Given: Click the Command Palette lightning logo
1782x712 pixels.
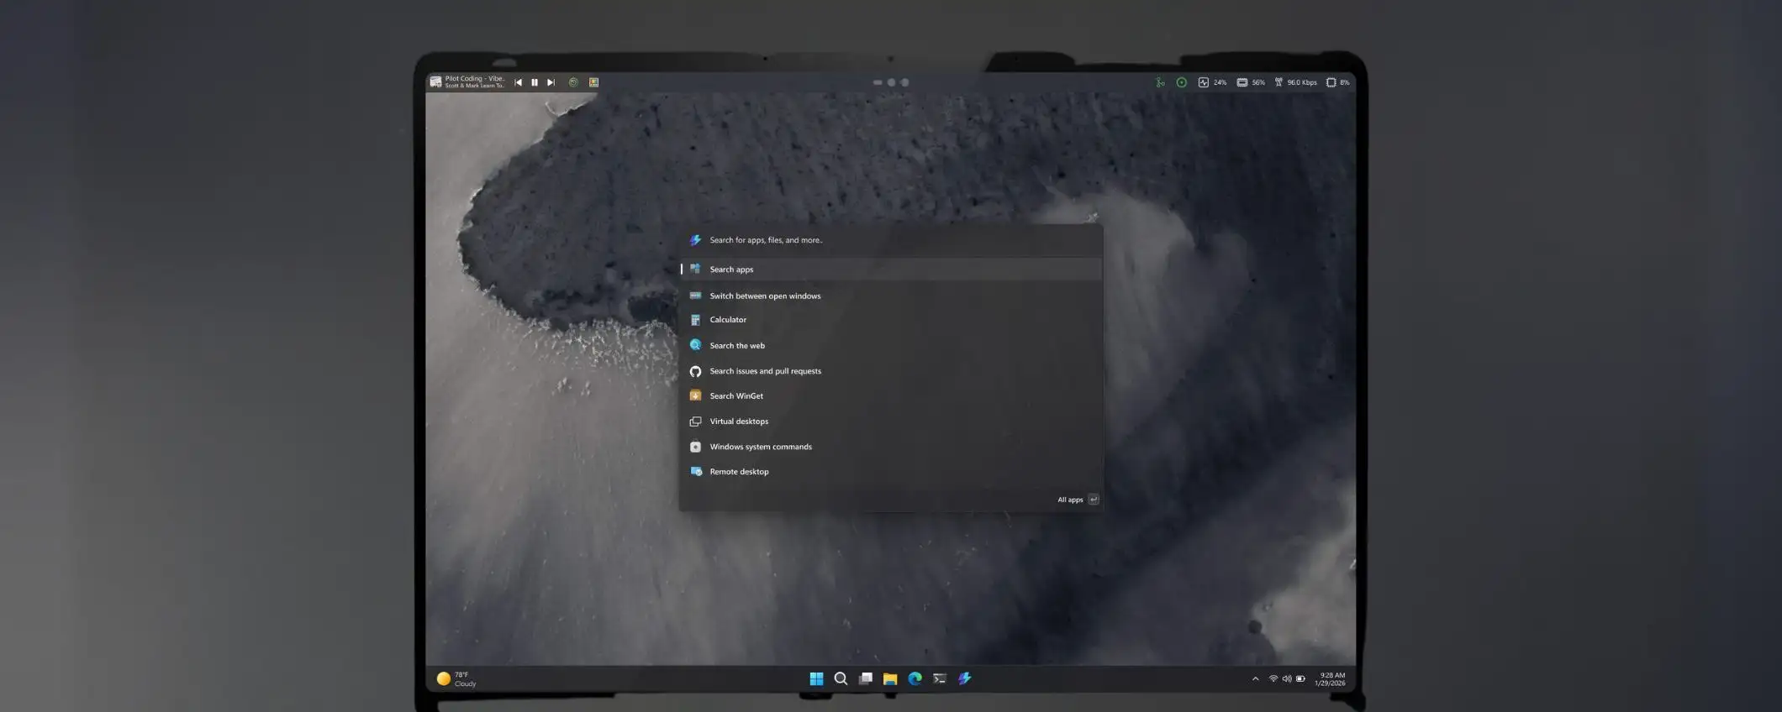Looking at the screenshot, I should [695, 240].
